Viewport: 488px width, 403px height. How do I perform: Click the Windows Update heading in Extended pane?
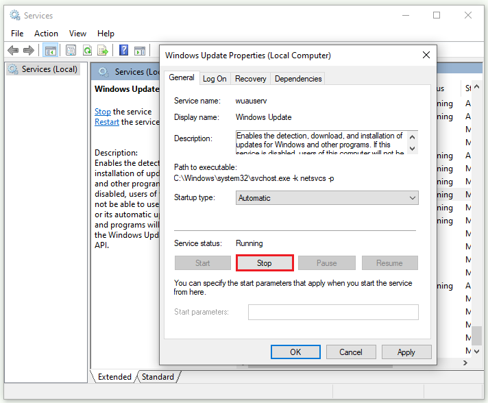pyautogui.click(x=127, y=89)
